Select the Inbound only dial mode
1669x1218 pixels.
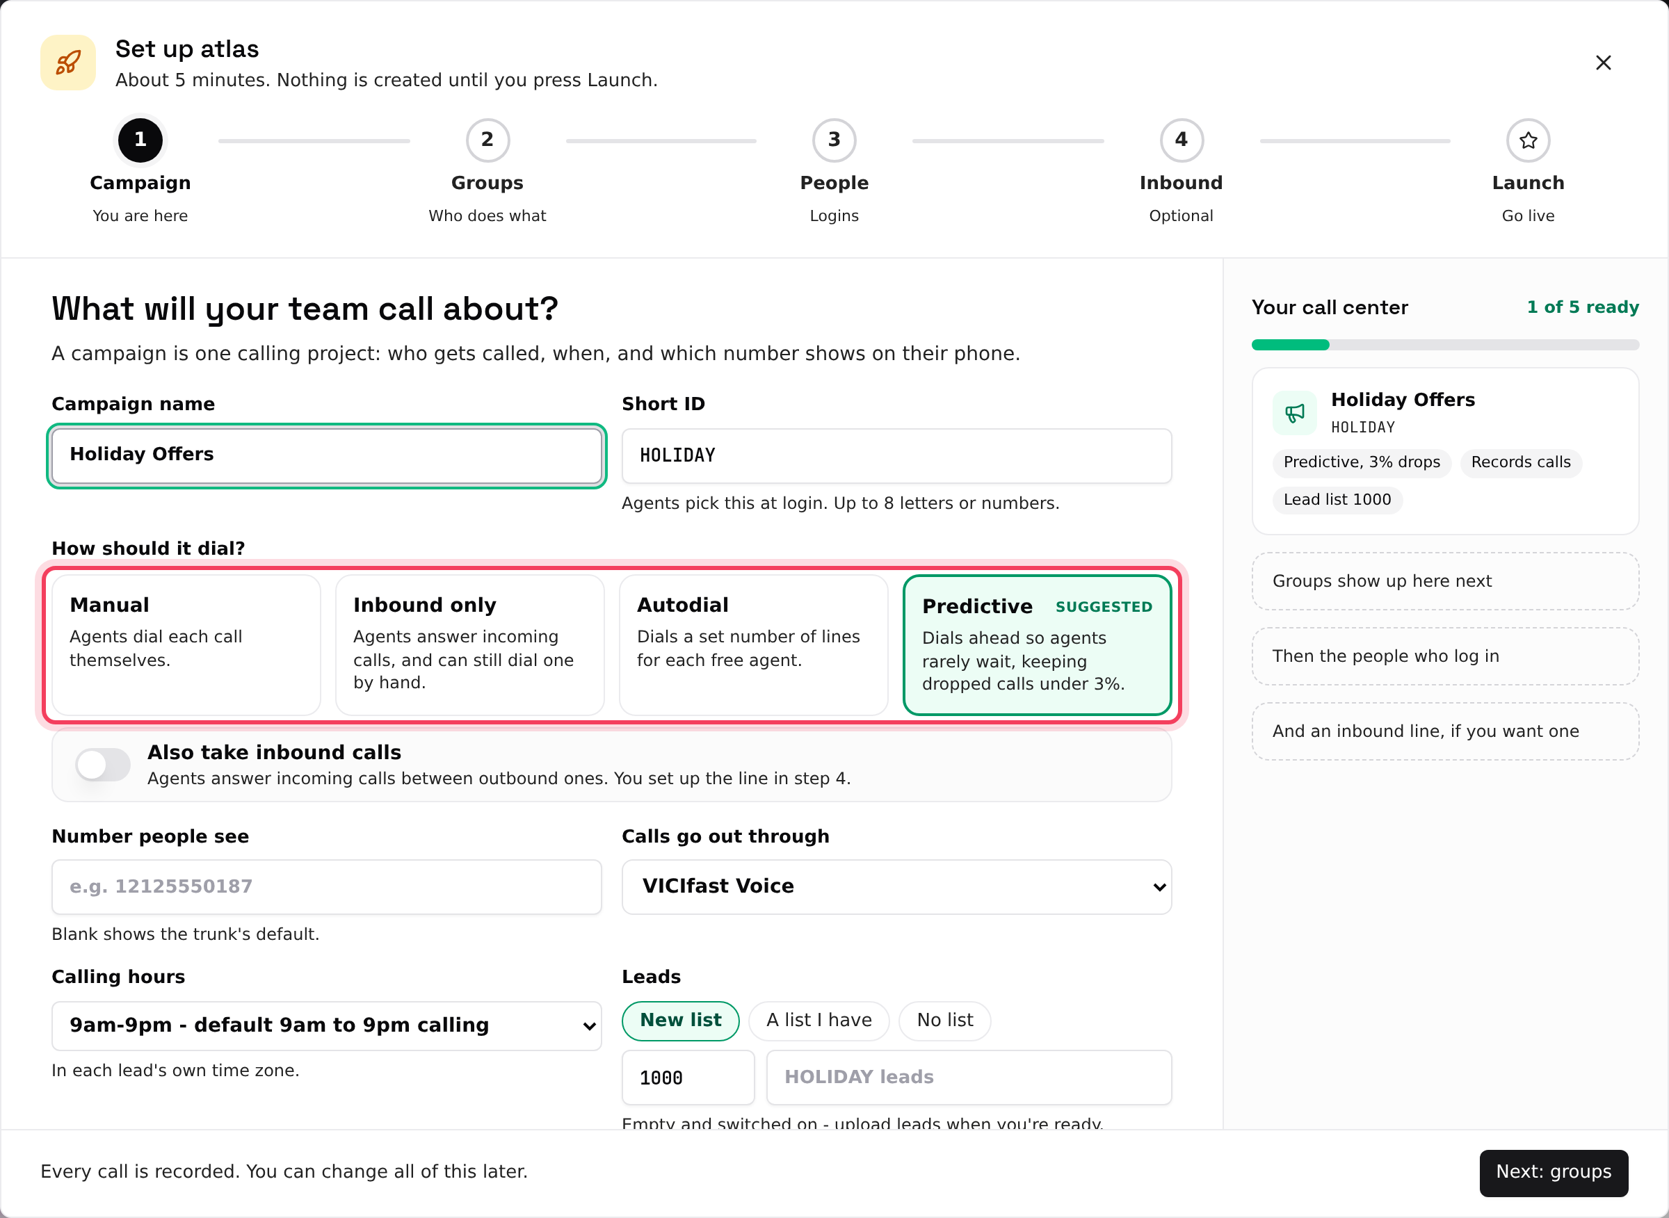470,645
